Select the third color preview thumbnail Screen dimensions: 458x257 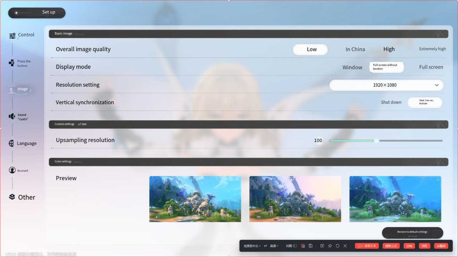tap(395, 199)
